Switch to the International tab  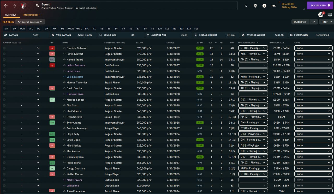[x=32, y=15]
